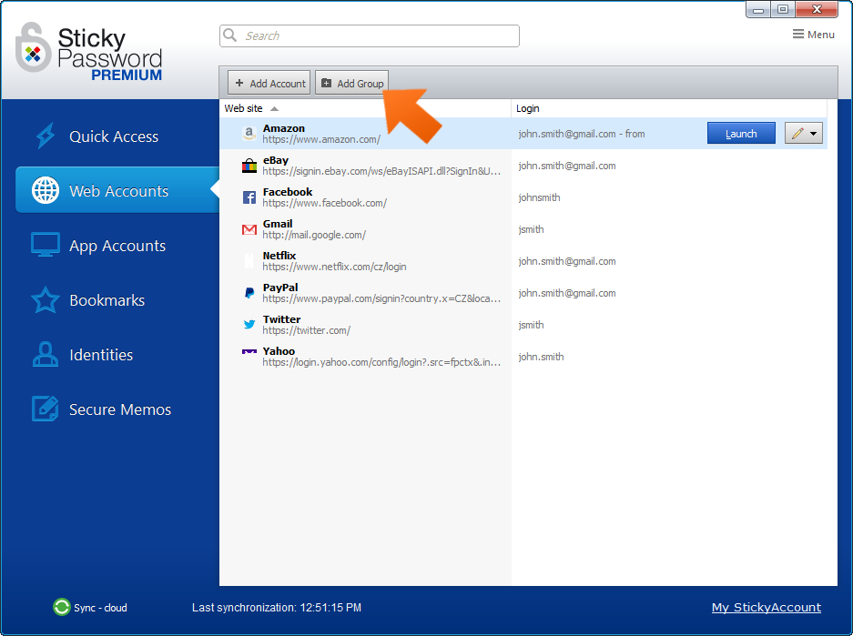Image resolution: width=853 pixels, height=636 pixels.
Task: Click the http://mail.google.com/ URL text
Action: 314,235
